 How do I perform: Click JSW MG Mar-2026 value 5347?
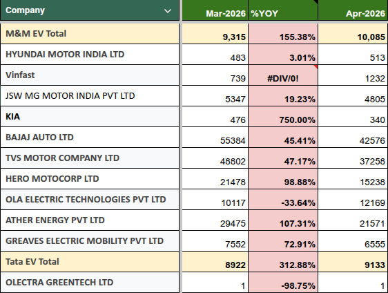coord(215,96)
